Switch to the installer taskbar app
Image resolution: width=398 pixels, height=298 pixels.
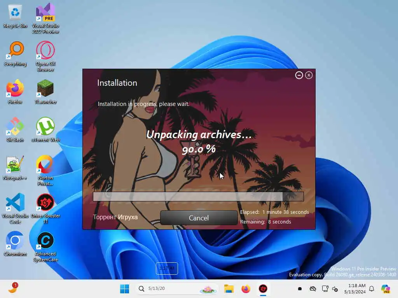click(263, 289)
